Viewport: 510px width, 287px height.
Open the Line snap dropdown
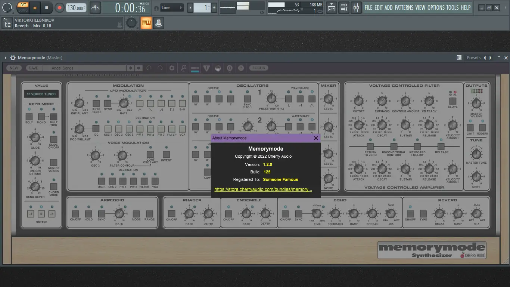(172, 7)
